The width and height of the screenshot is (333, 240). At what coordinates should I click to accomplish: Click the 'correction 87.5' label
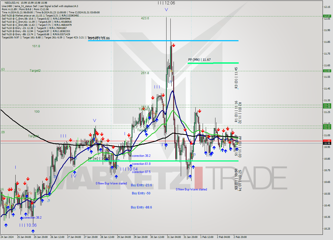141,172
